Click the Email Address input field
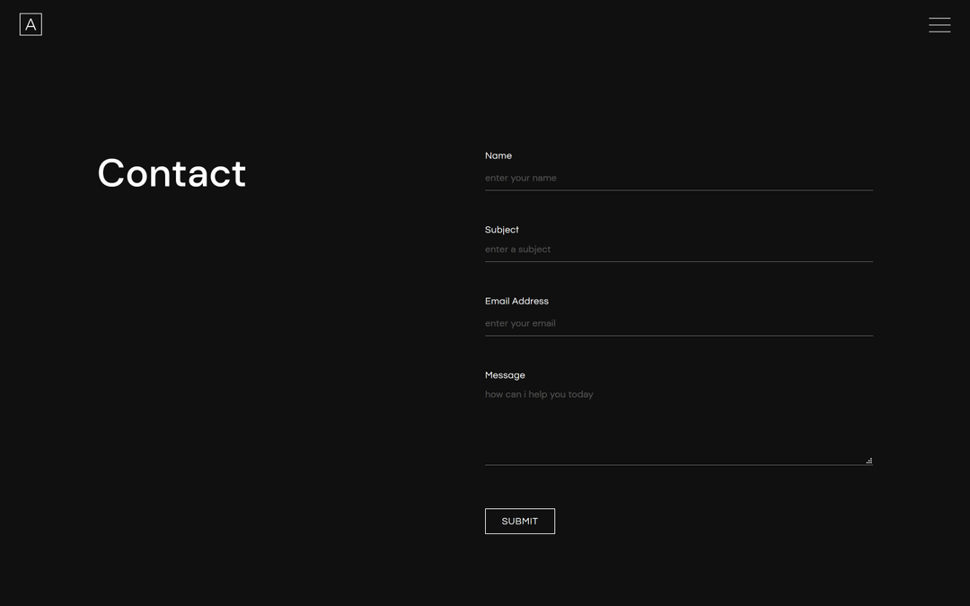This screenshot has height=606, width=970. 678,323
